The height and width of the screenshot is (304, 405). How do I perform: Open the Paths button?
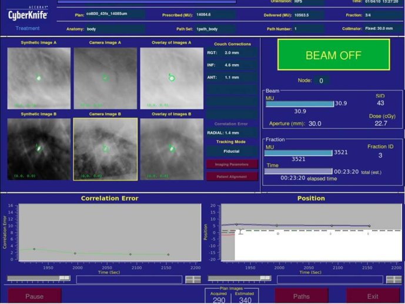click(x=302, y=296)
